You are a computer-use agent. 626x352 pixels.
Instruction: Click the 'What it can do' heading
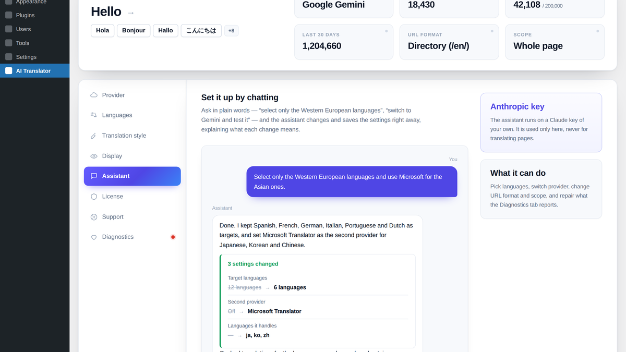518,173
